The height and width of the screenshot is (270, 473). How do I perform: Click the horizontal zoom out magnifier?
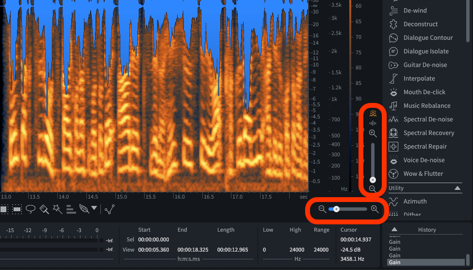[x=322, y=209]
